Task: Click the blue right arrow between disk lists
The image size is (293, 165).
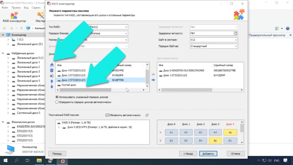Action: click(x=153, y=80)
